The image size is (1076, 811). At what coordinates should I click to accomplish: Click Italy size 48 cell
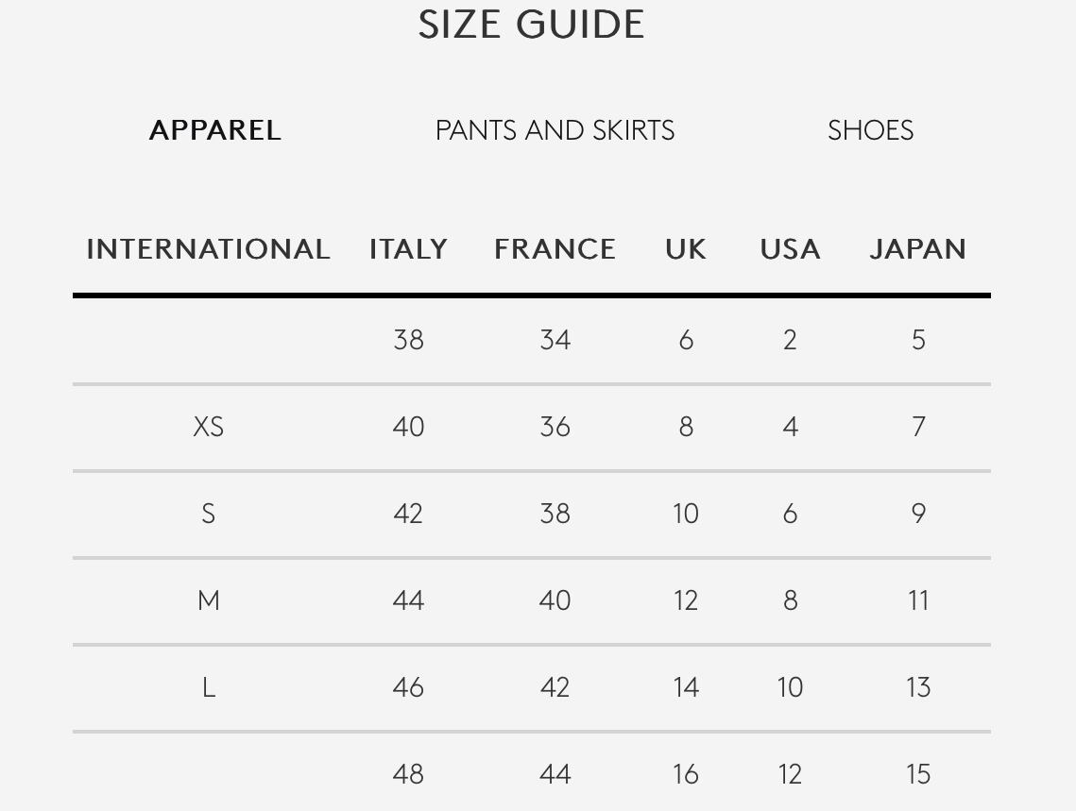point(408,774)
